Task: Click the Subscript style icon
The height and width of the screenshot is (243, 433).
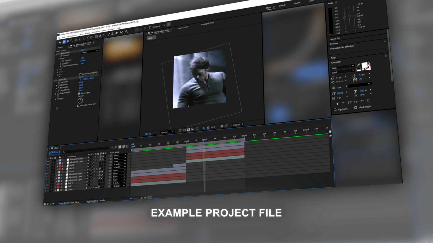Action: pyautogui.click(x=368, y=101)
